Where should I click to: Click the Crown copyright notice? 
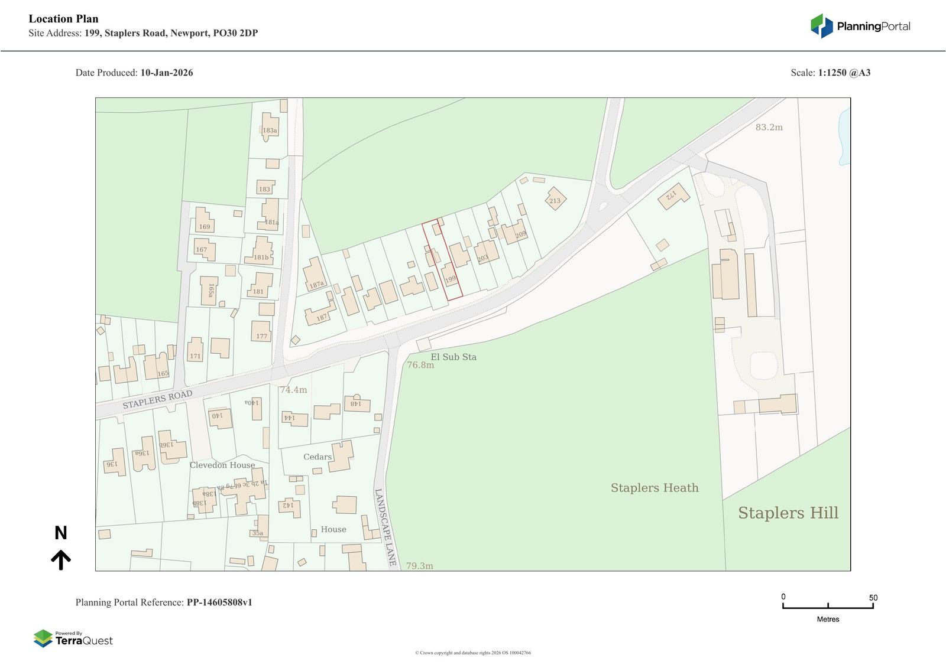(x=473, y=653)
